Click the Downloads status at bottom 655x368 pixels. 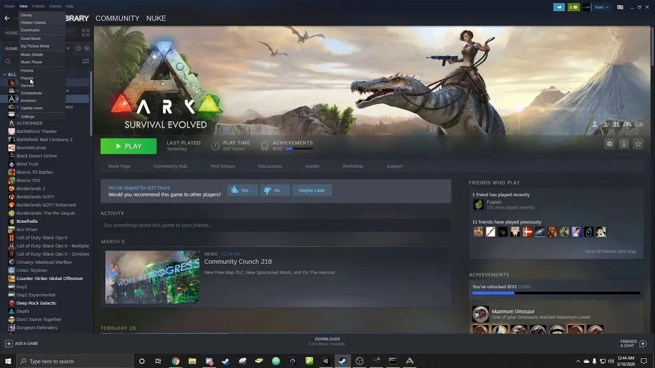pos(327,341)
